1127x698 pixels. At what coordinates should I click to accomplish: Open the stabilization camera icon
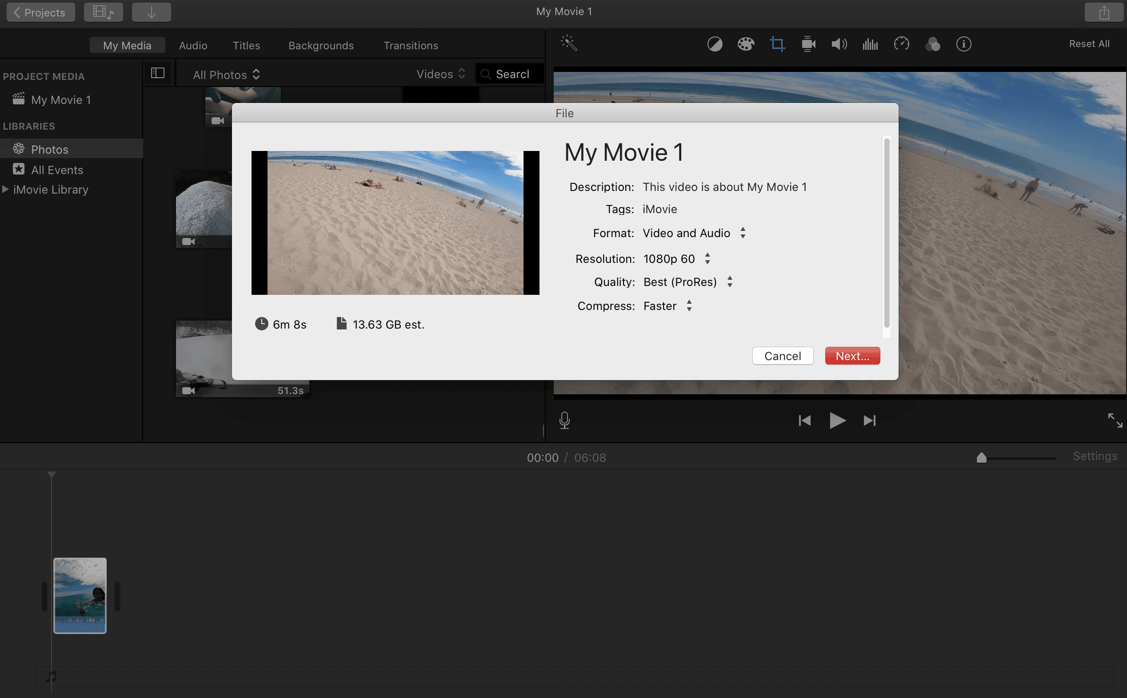tap(808, 44)
